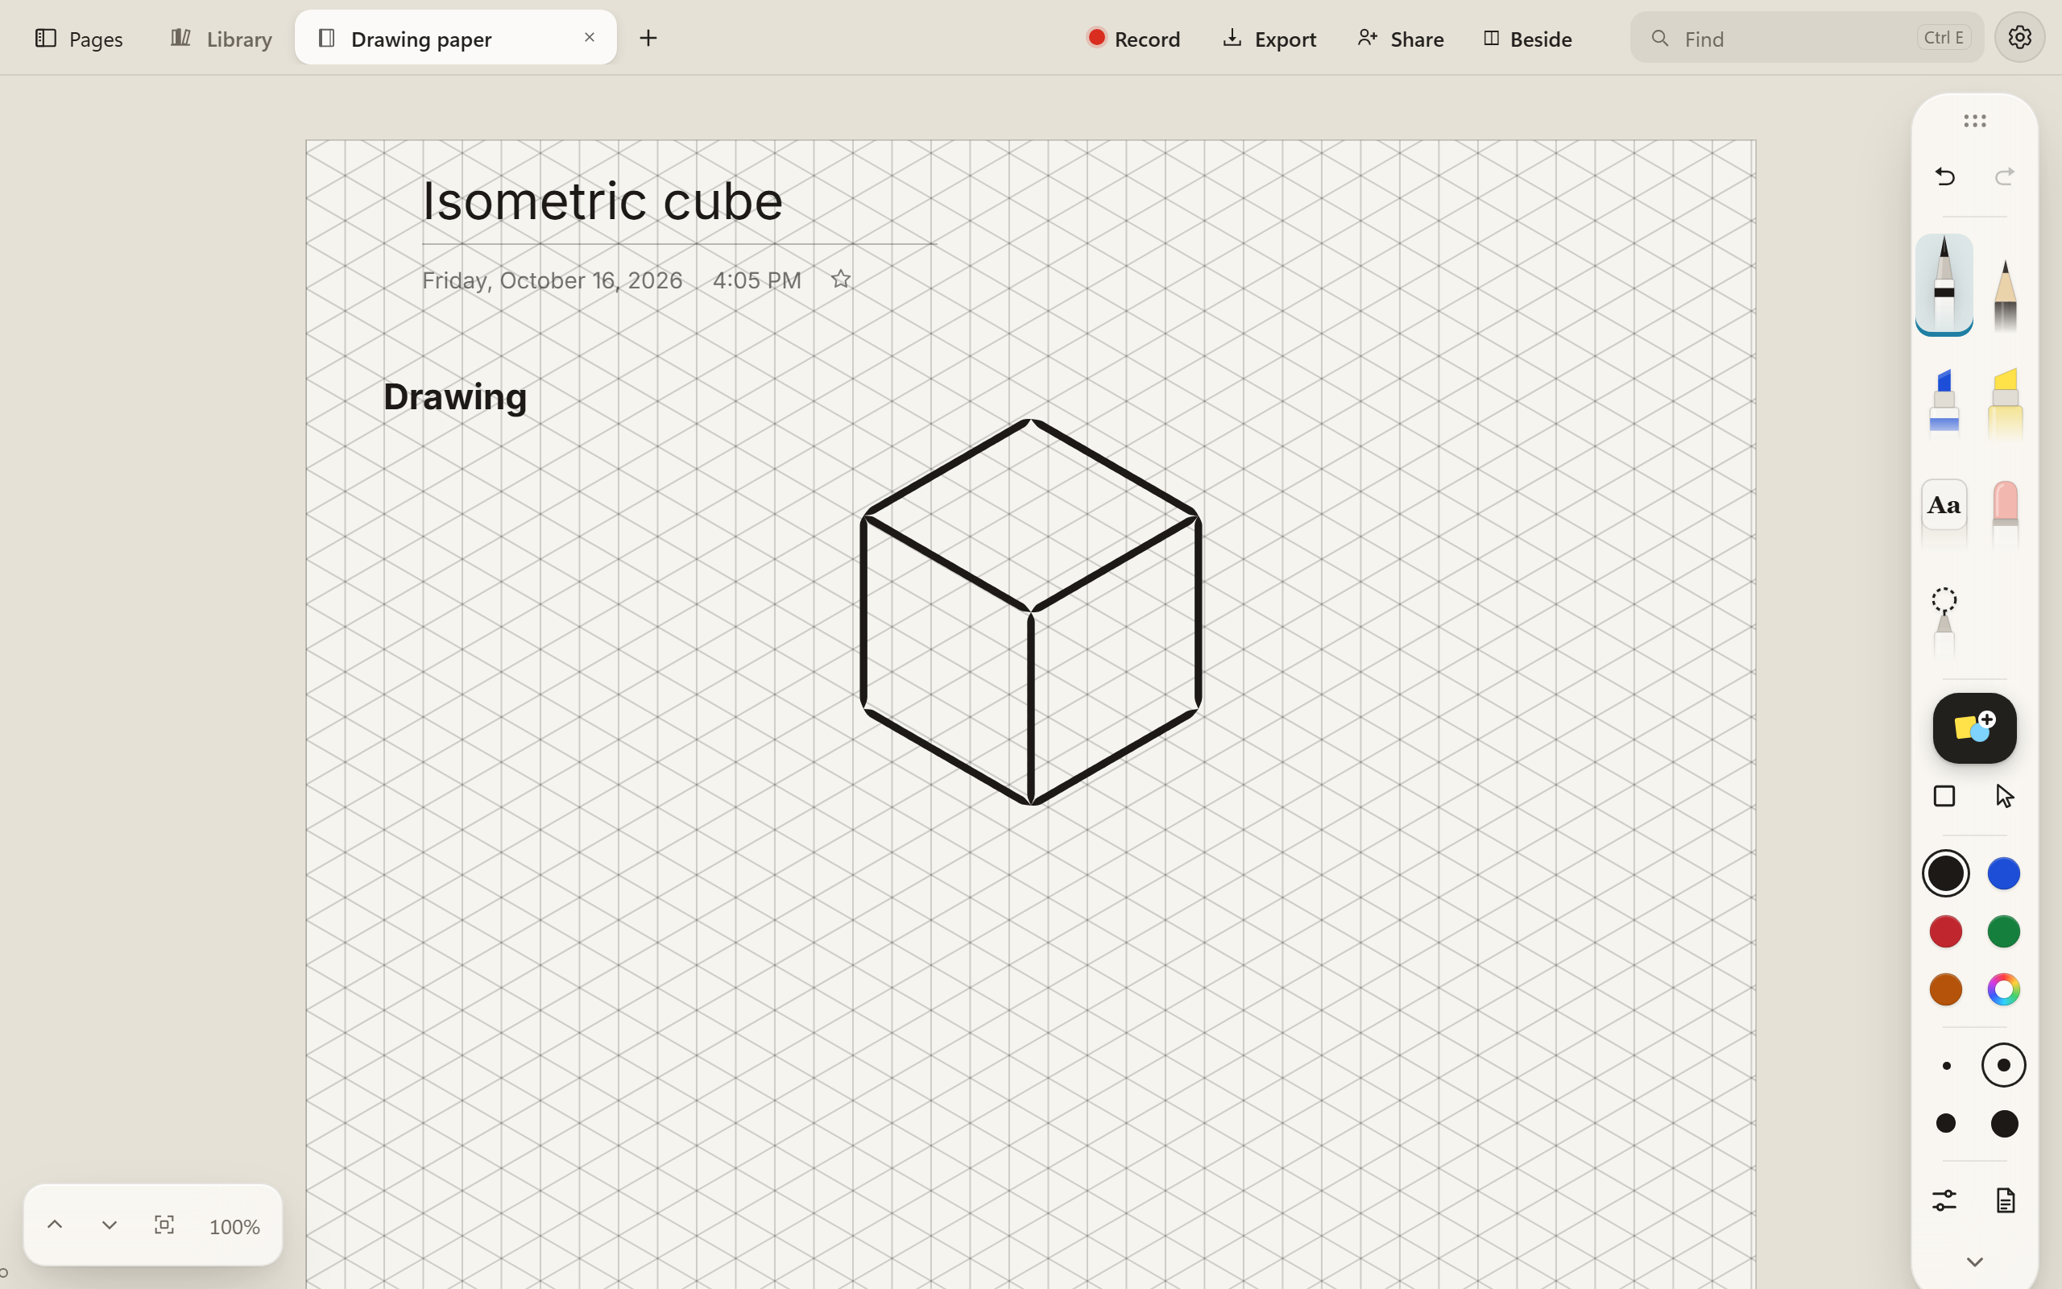Open the settings gear
Viewport: 2062px width, 1289px height.
(2019, 38)
